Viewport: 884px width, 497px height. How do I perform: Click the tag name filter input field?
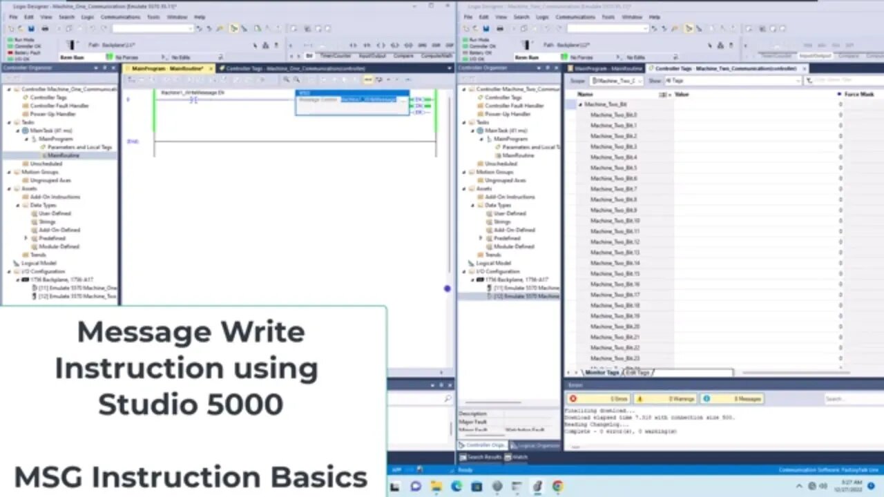pyautogui.click(x=845, y=81)
